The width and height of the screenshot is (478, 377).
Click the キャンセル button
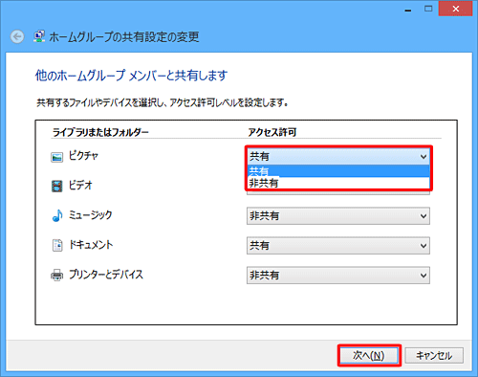pyautogui.click(x=434, y=355)
